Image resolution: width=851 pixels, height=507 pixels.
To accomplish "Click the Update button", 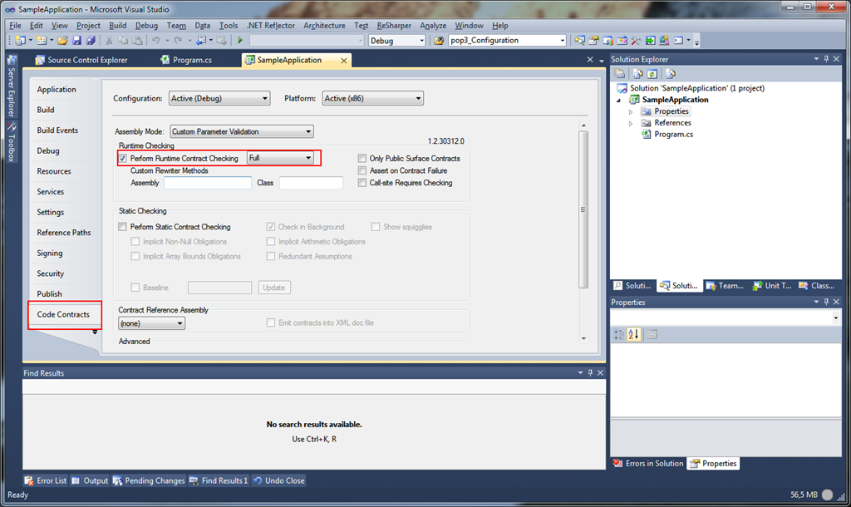I will point(274,288).
